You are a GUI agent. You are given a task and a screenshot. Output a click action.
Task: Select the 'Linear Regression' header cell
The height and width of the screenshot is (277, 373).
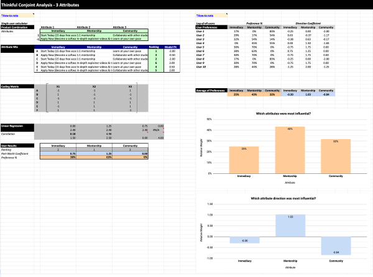coord(17,128)
